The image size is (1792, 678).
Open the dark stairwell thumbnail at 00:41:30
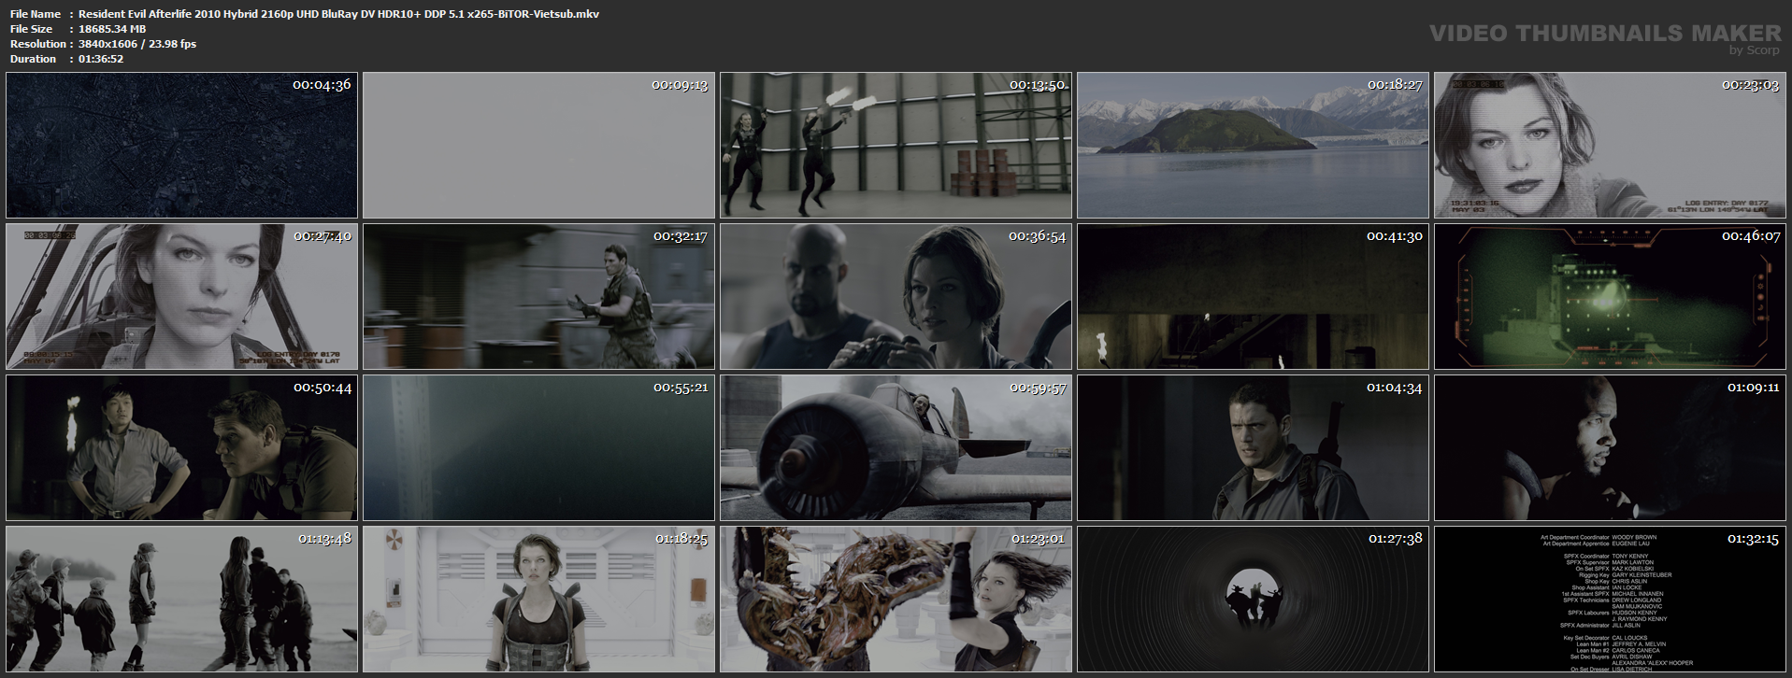click(1253, 296)
